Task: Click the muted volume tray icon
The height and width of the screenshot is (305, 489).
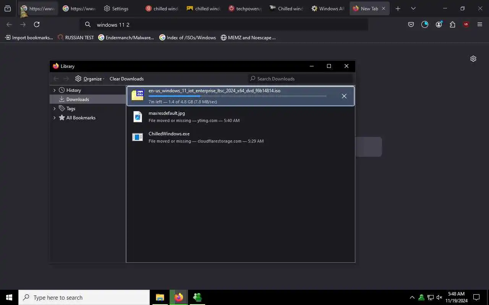Action: pyautogui.click(x=439, y=297)
